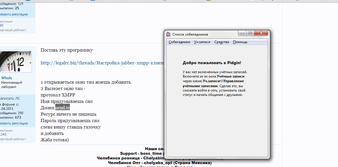Maximize the Список собеседников window
The height and width of the screenshot is (167, 338).
point(250,33)
